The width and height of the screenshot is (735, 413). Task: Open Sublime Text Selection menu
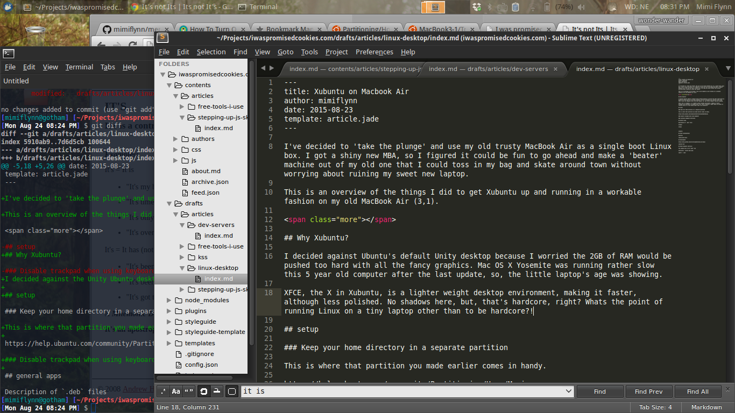211,52
